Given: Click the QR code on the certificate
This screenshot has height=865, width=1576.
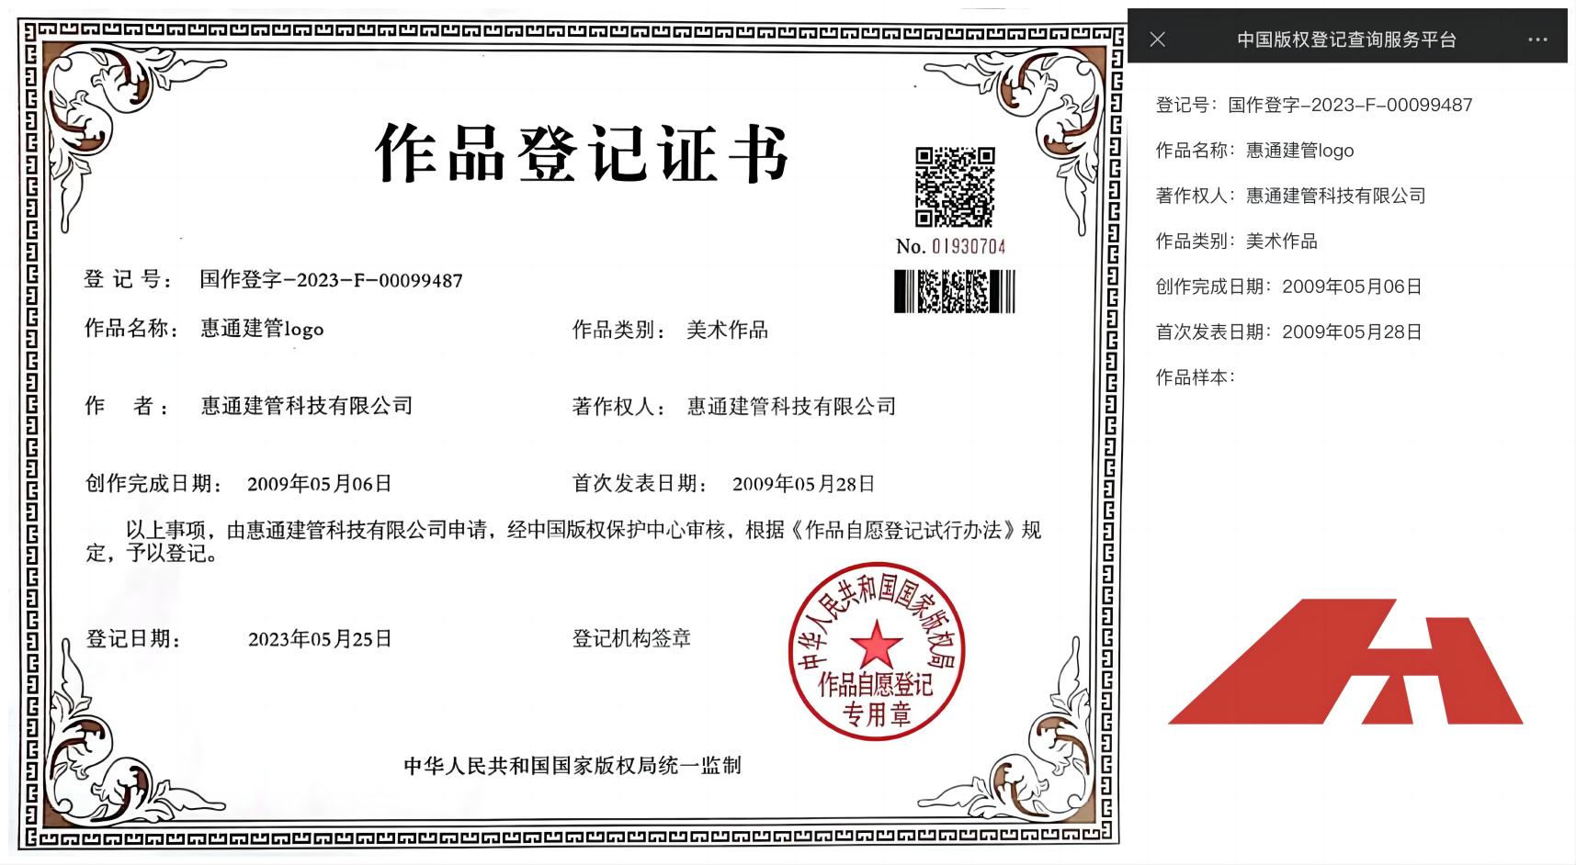Looking at the screenshot, I should [x=955, y=186].
